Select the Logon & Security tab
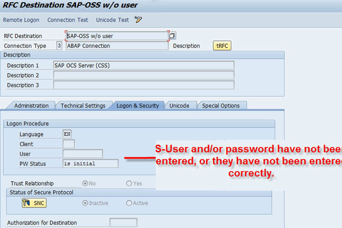The image size is (342, 228). pyautogui.click(x=138, y=106)
